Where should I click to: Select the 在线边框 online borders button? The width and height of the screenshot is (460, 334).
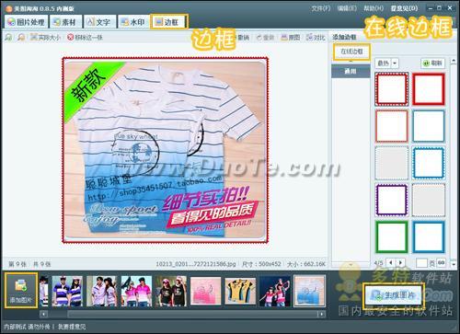(351, 52)
